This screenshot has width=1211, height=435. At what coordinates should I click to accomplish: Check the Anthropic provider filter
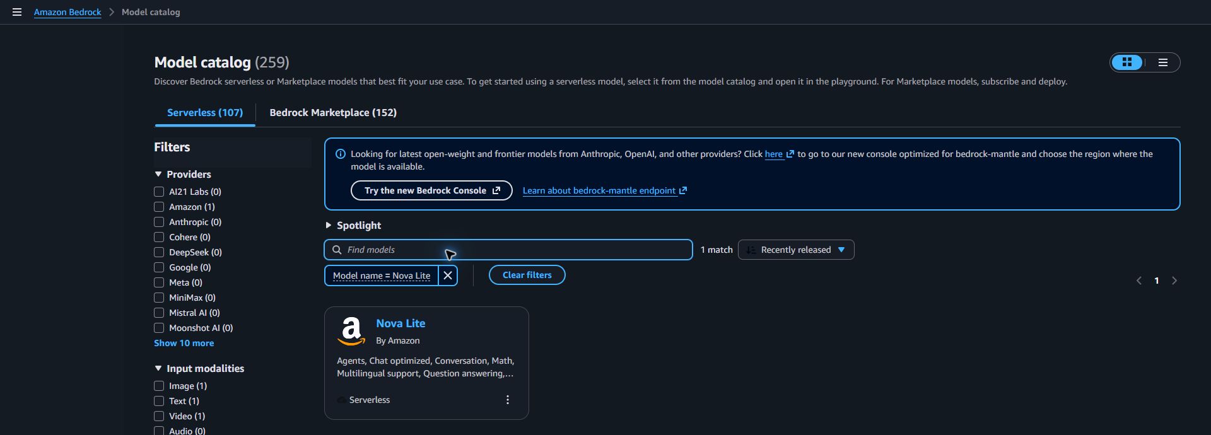tap(159, 222)
